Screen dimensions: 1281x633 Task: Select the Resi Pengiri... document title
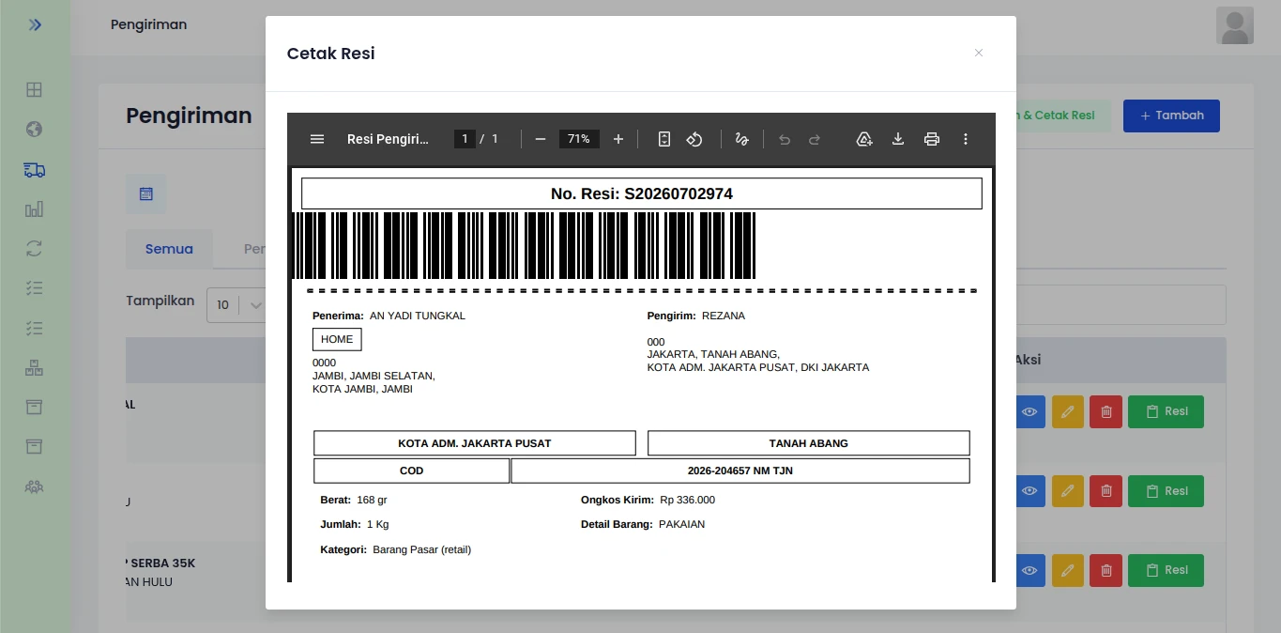point(388,139)
